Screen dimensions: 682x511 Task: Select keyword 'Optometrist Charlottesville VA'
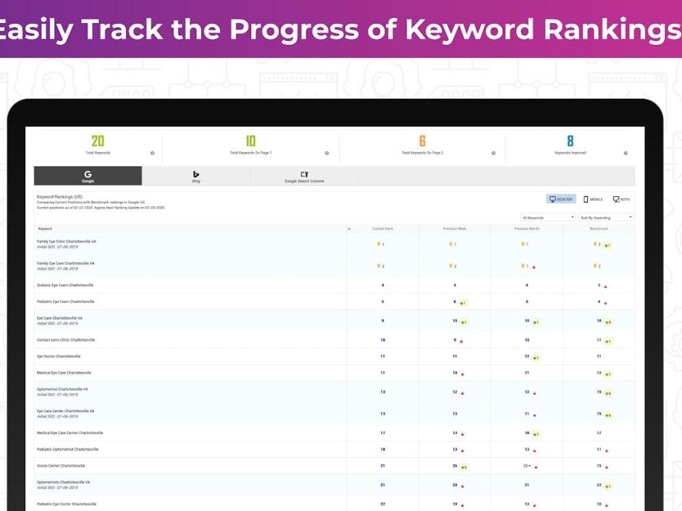(62, 389)
